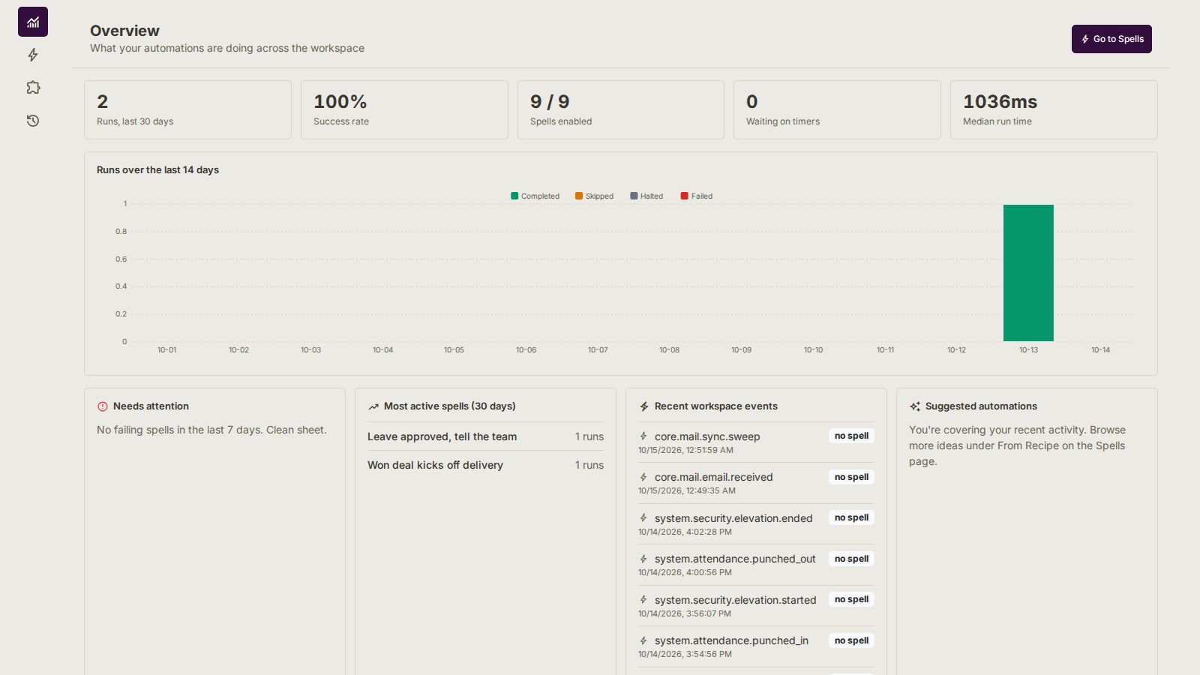Click the Most active spells trend icon

click(x=373, y=406)
